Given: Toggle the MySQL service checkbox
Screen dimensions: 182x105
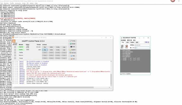Looking at the screenshot, I should pyautogui.click(x=15, y=50).
